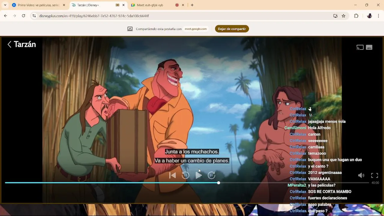The image size is (384, 216).
Task: Open the Chrome three-dot menu
Action: (379, 16)
